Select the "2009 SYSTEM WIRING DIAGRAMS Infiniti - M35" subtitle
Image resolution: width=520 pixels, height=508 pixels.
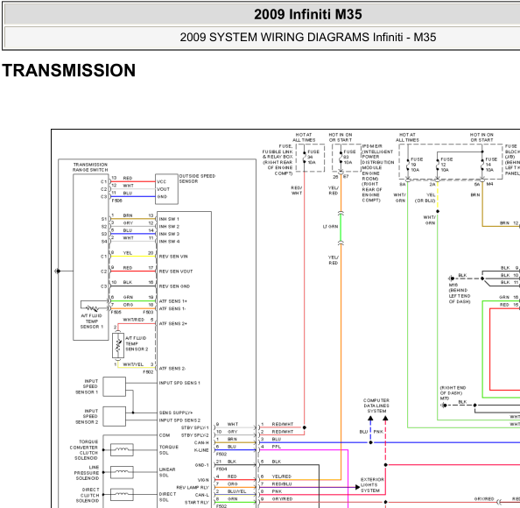[x=308, y=37]
